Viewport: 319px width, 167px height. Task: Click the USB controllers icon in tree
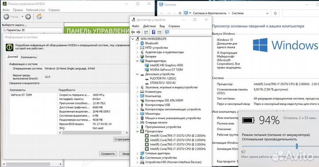142,105
